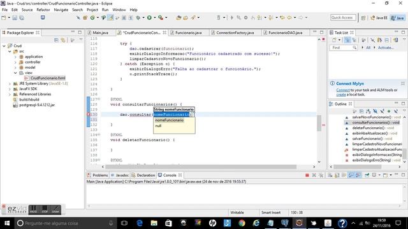Click the Task List Find field

[344, 48]
